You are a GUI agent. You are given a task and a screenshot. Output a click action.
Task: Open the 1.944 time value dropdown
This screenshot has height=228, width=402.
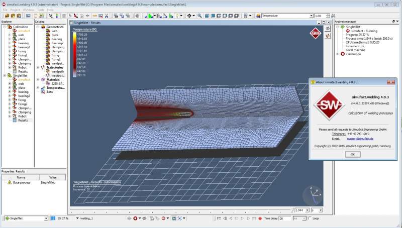307,210
